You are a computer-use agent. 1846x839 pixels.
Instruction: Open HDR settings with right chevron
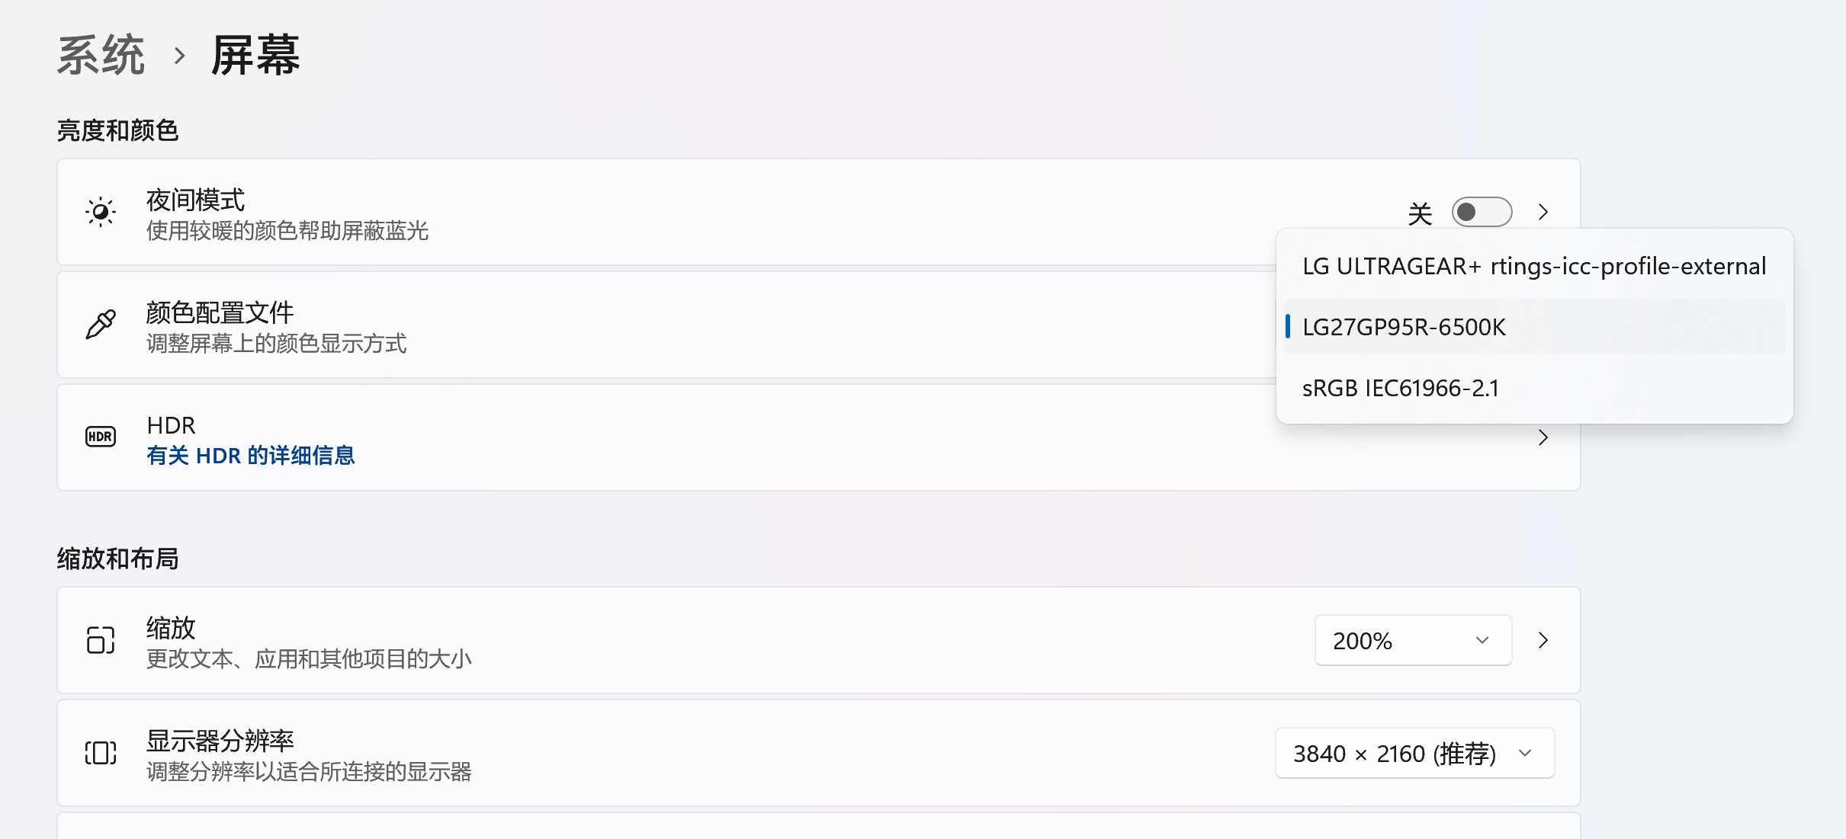1543,437
